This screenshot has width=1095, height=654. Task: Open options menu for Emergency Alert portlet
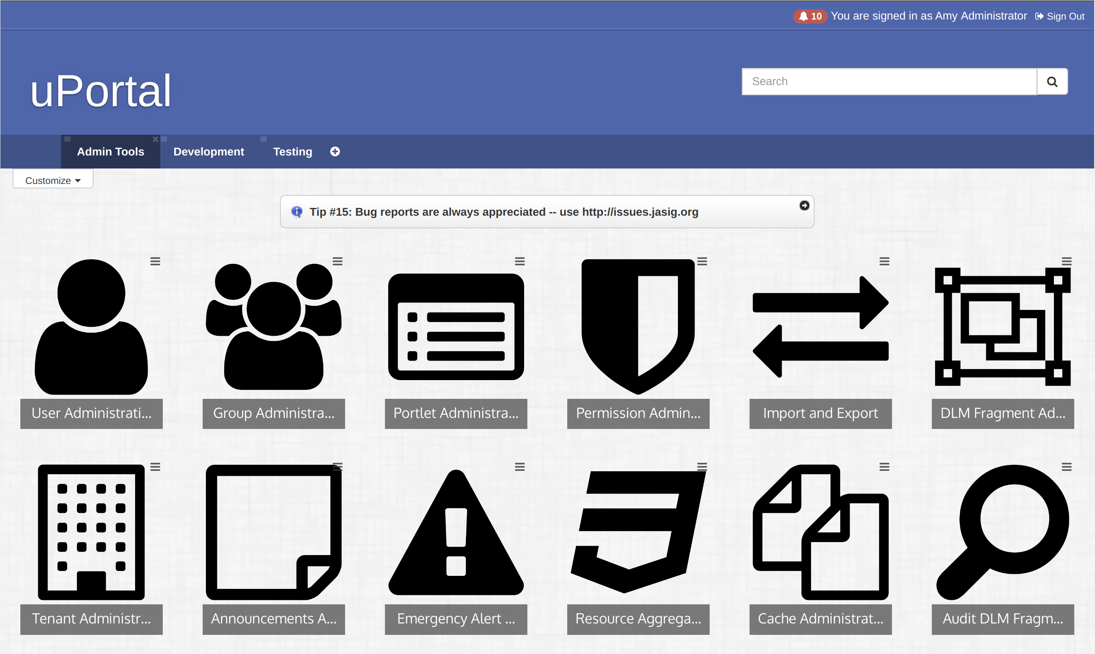[x=520, y=467]
